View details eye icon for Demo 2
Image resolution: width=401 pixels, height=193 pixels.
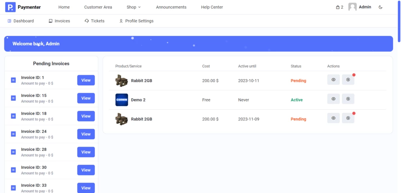pos(333,99)
